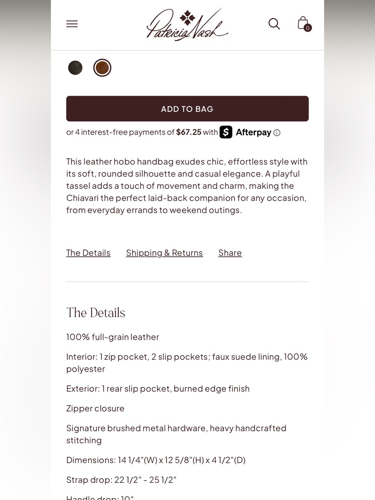Image resolution: width=375 pixels, height=500 pixels.
Task: Click the Patricia Nash logo
Action: coord(187,24)
